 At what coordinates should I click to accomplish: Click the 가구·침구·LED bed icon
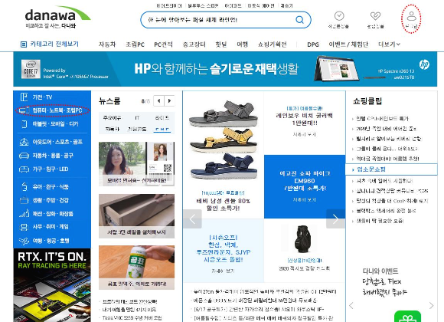tap(24, 169)
